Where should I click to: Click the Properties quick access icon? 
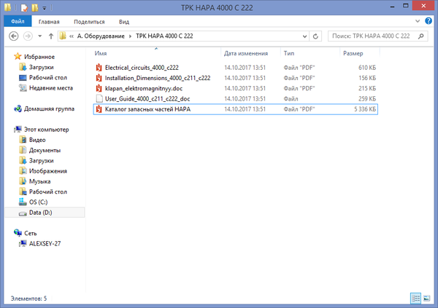coord(24,7)
